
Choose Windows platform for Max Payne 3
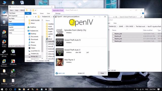click(x=69, y=62)
